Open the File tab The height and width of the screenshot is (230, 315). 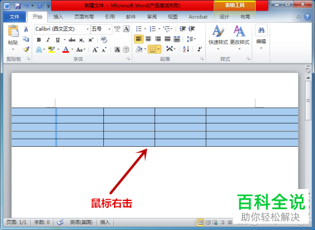coord(14,17)
